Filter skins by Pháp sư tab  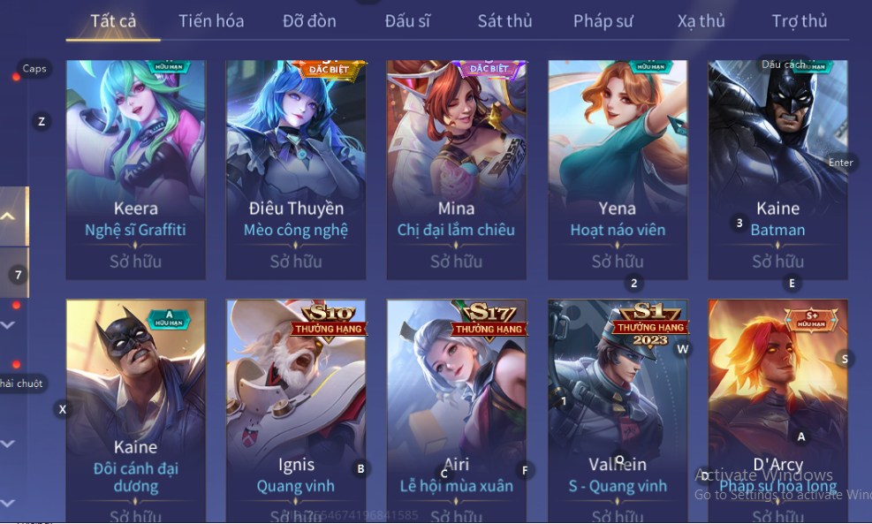603,21
